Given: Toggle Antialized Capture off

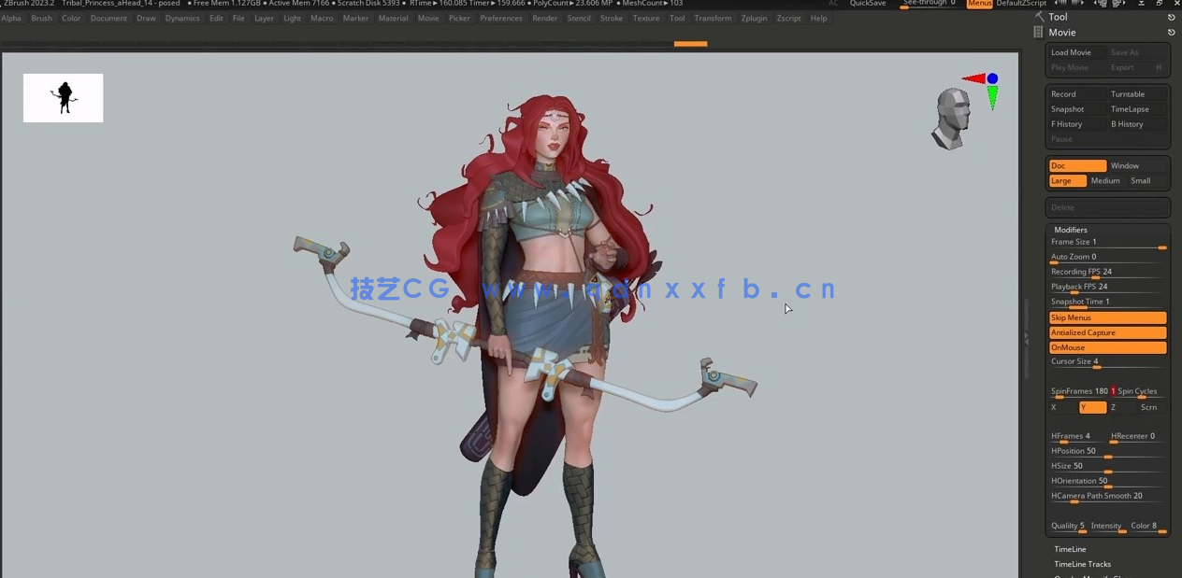Looking at the screenshot, I should pyautogui.click(x=1107, y=332).
